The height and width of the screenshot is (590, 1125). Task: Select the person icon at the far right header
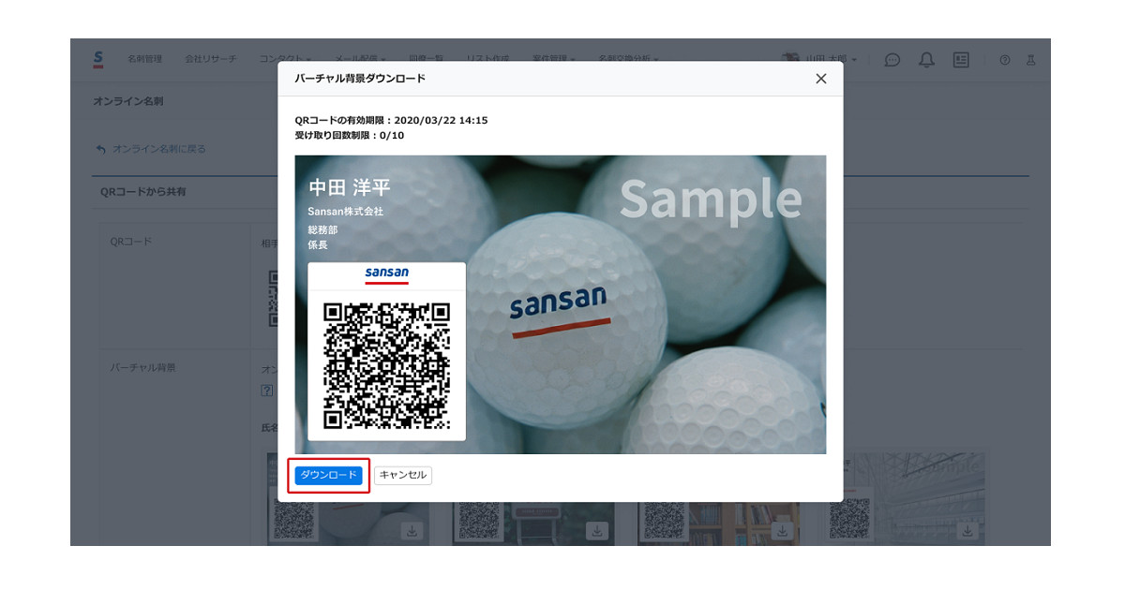coord(1031,60)
